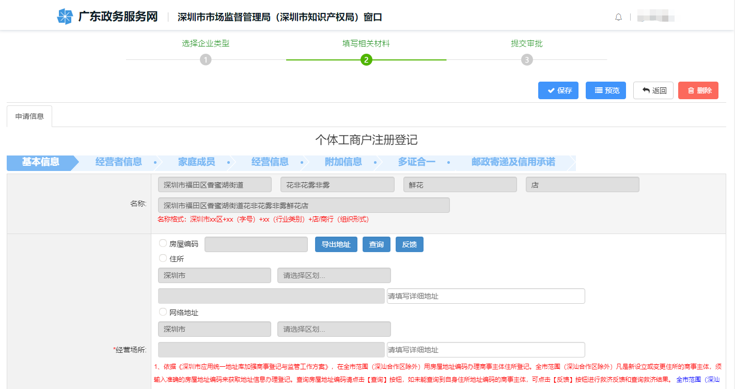Click the red 删除 delete button
This screenshot has height=389, width=735.
[x=698, y=90]
